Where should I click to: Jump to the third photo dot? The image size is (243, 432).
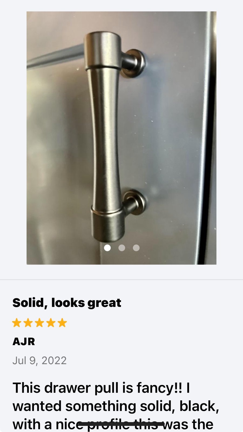136,248
